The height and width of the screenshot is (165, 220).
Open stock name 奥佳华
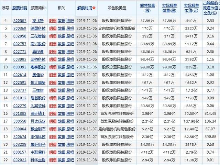(x=38, y=75)
